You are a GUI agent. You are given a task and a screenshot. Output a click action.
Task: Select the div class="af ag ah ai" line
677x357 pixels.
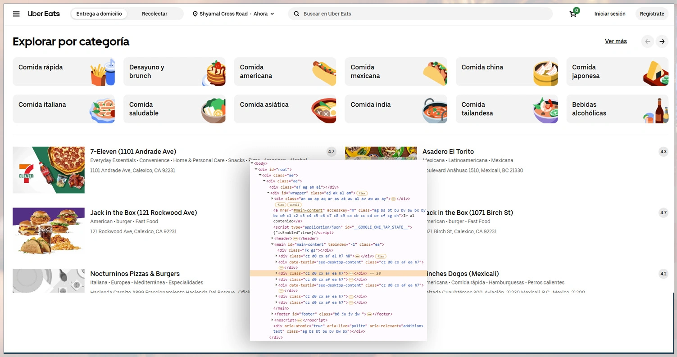coord(304,187)
